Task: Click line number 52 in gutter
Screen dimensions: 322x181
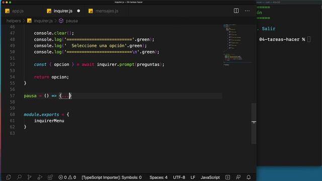Action: coord(12,64)
